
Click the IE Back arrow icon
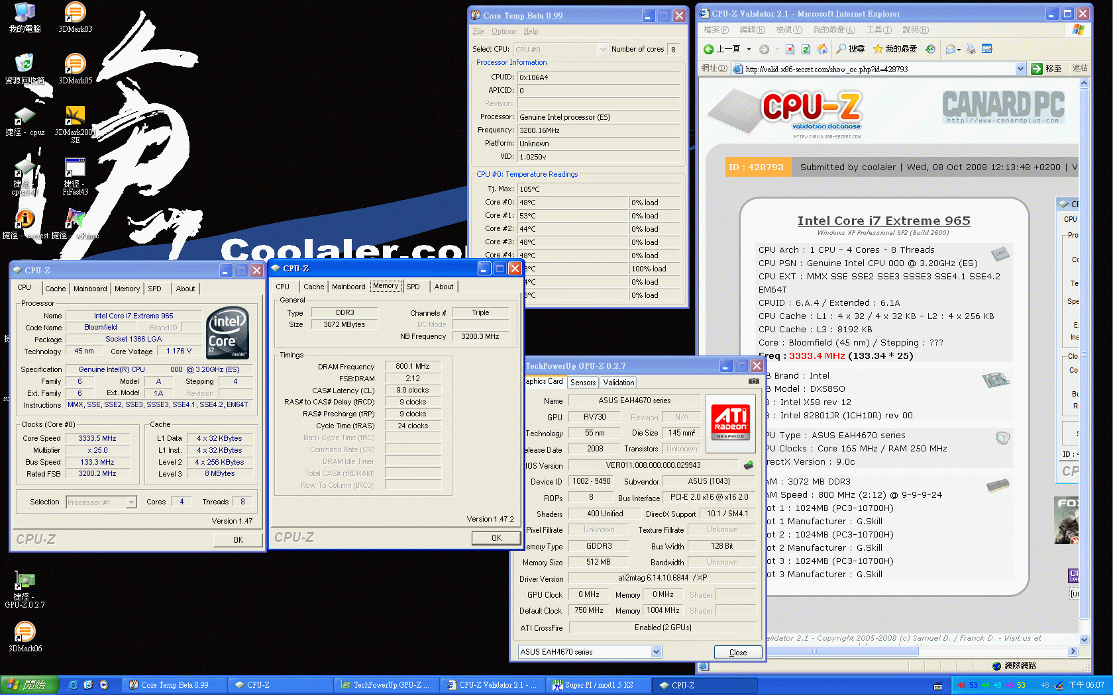click(708, 49)
